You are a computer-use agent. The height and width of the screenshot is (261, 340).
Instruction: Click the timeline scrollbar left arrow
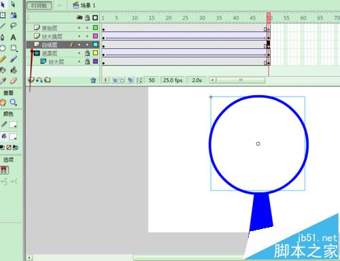coord(213,80)
